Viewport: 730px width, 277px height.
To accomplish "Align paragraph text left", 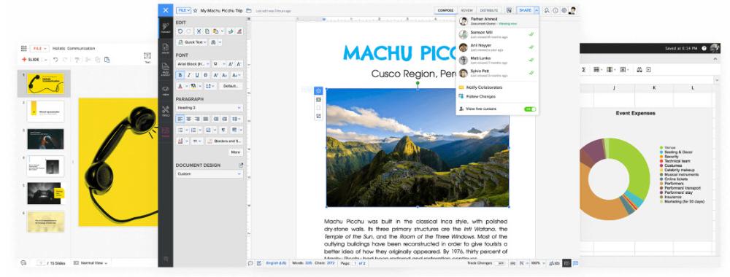I will click(180, 119).
